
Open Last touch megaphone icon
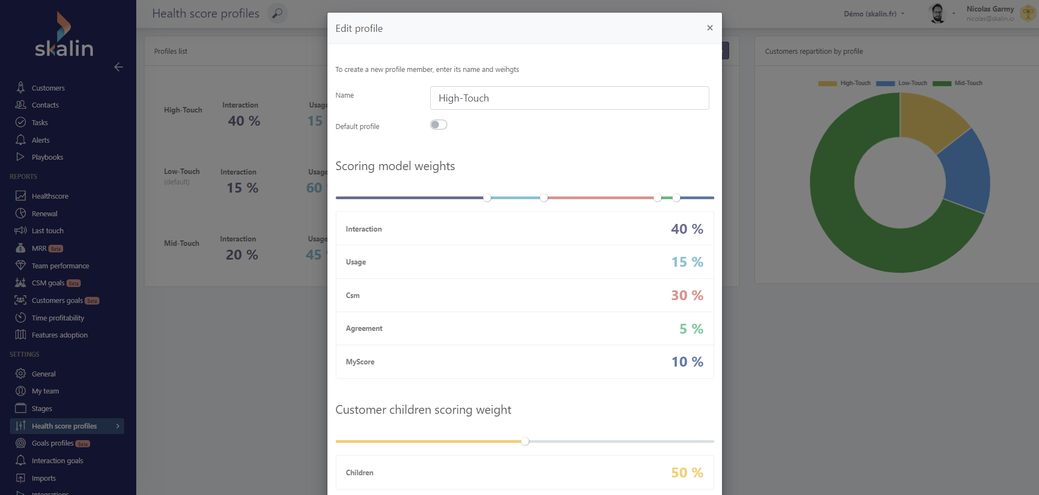coord(20,230)
